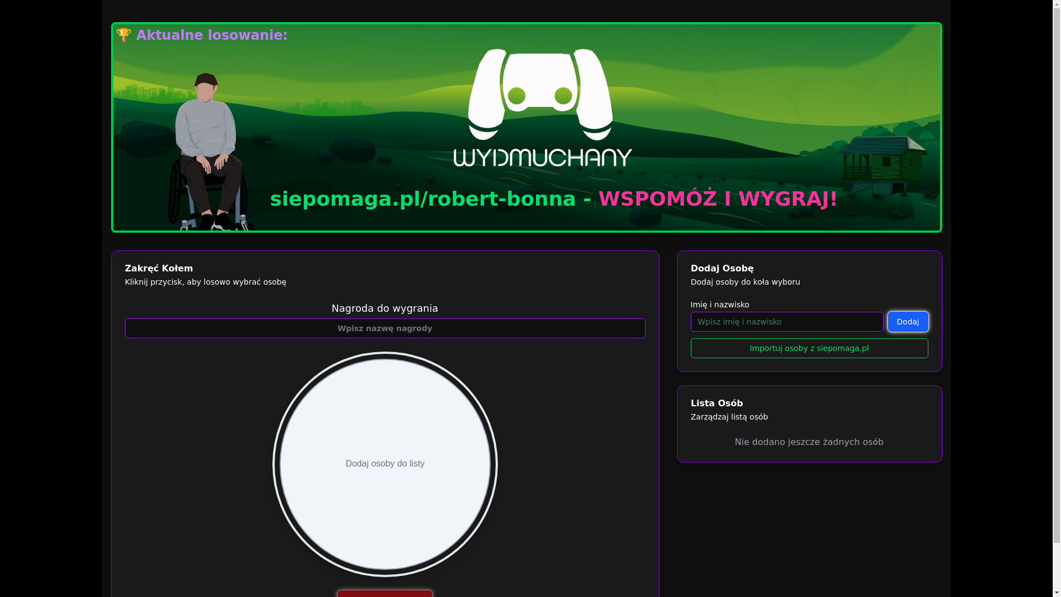Click the 'Zakręć Kołem' heading
1061x597 pixels.
[159, 269]
